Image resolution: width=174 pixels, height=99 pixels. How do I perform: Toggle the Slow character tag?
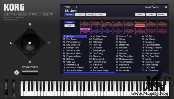click(x=96, y=33)
